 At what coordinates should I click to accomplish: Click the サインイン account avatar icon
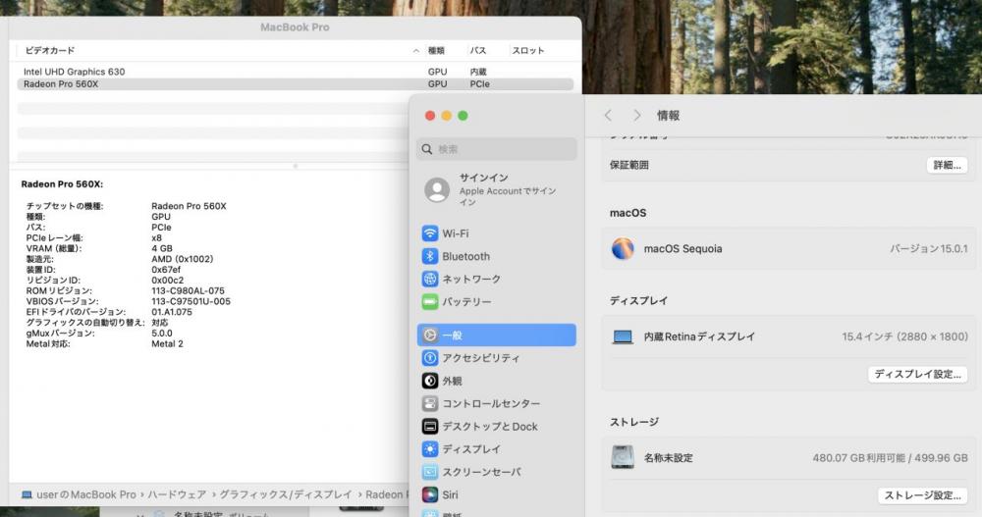437,189
